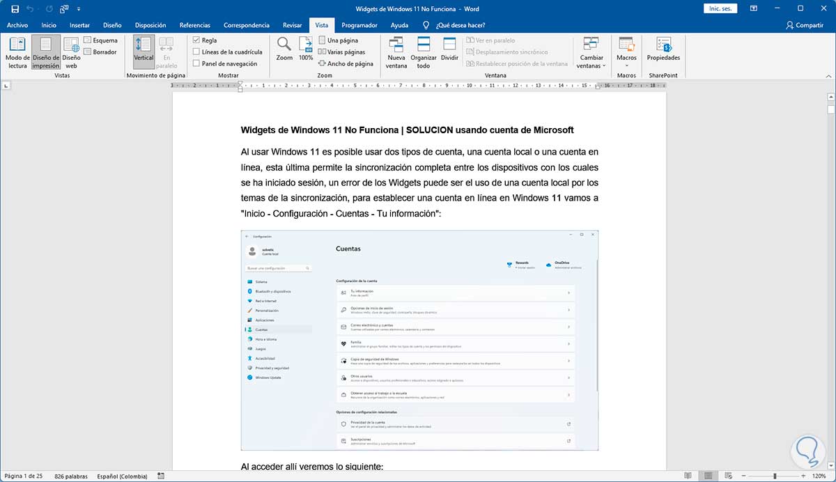Click Página 1 de 25 in status bar
The width and height of the screenshot is (836, 482).
click(x=24, y=476)
